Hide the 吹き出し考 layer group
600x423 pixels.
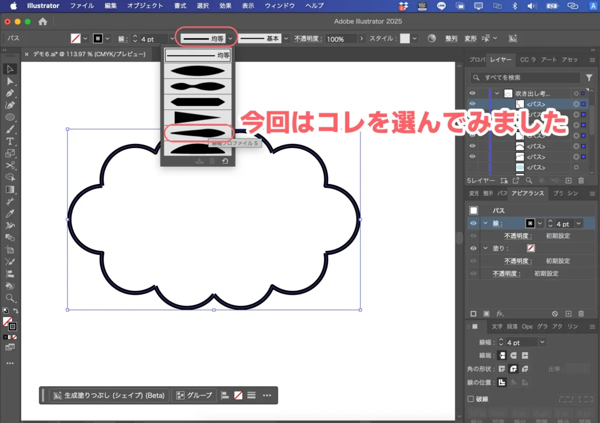coord(472,93)
